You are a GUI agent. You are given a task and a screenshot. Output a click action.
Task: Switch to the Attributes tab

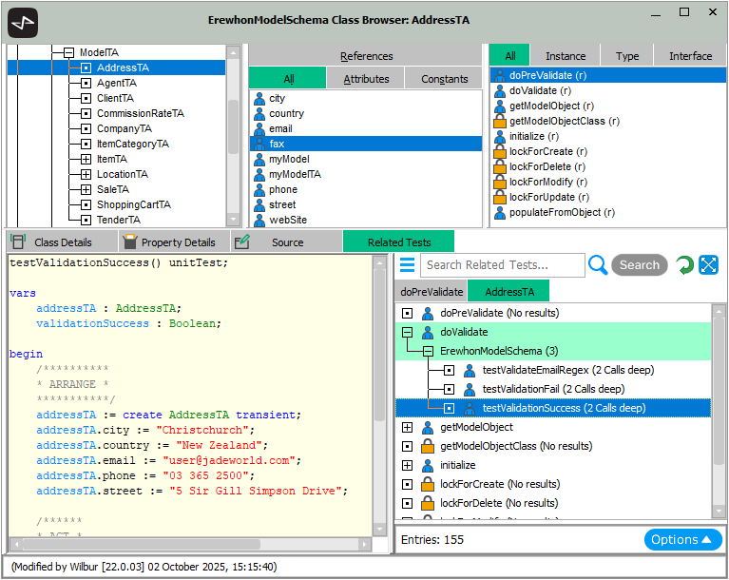366,79
